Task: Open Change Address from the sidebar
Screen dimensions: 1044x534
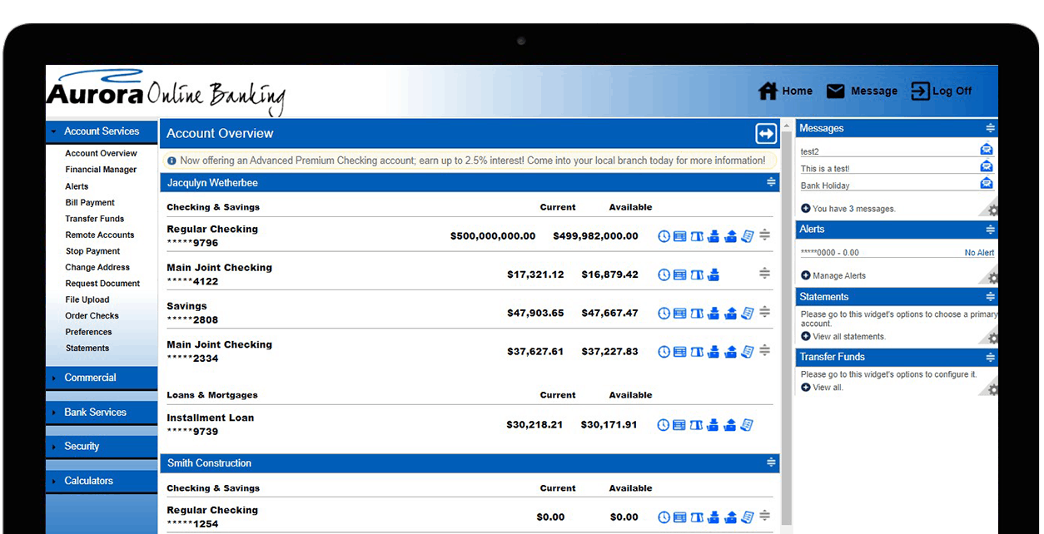Action: coord(97,267)
